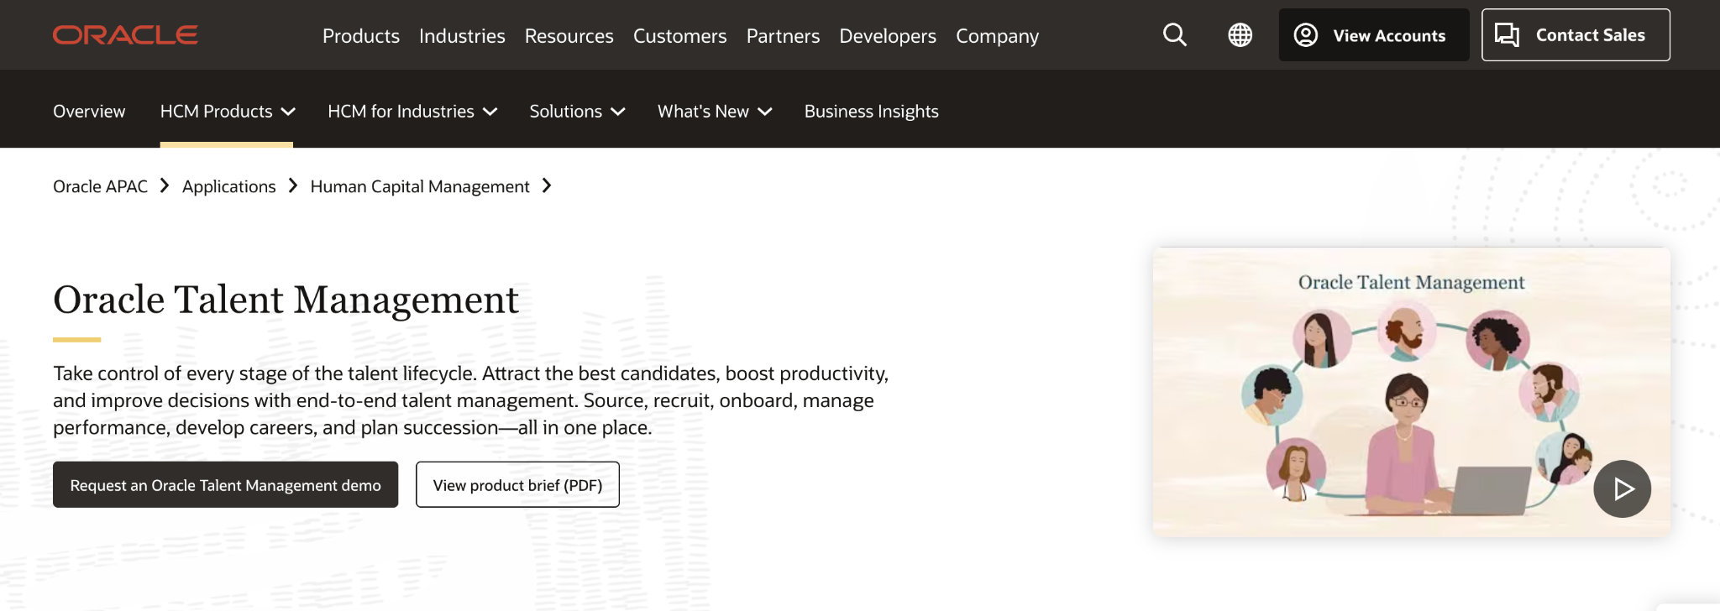Open the Developers menu
Image resolution: width=1720 pixels, height=611 pixels.
tap(888, 36)
